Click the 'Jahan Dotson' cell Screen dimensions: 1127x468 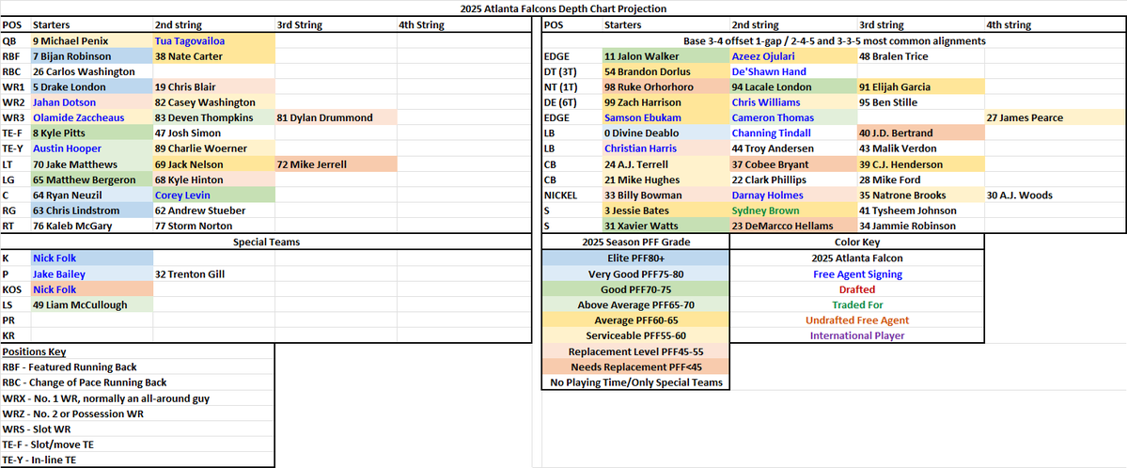point(92,102)
